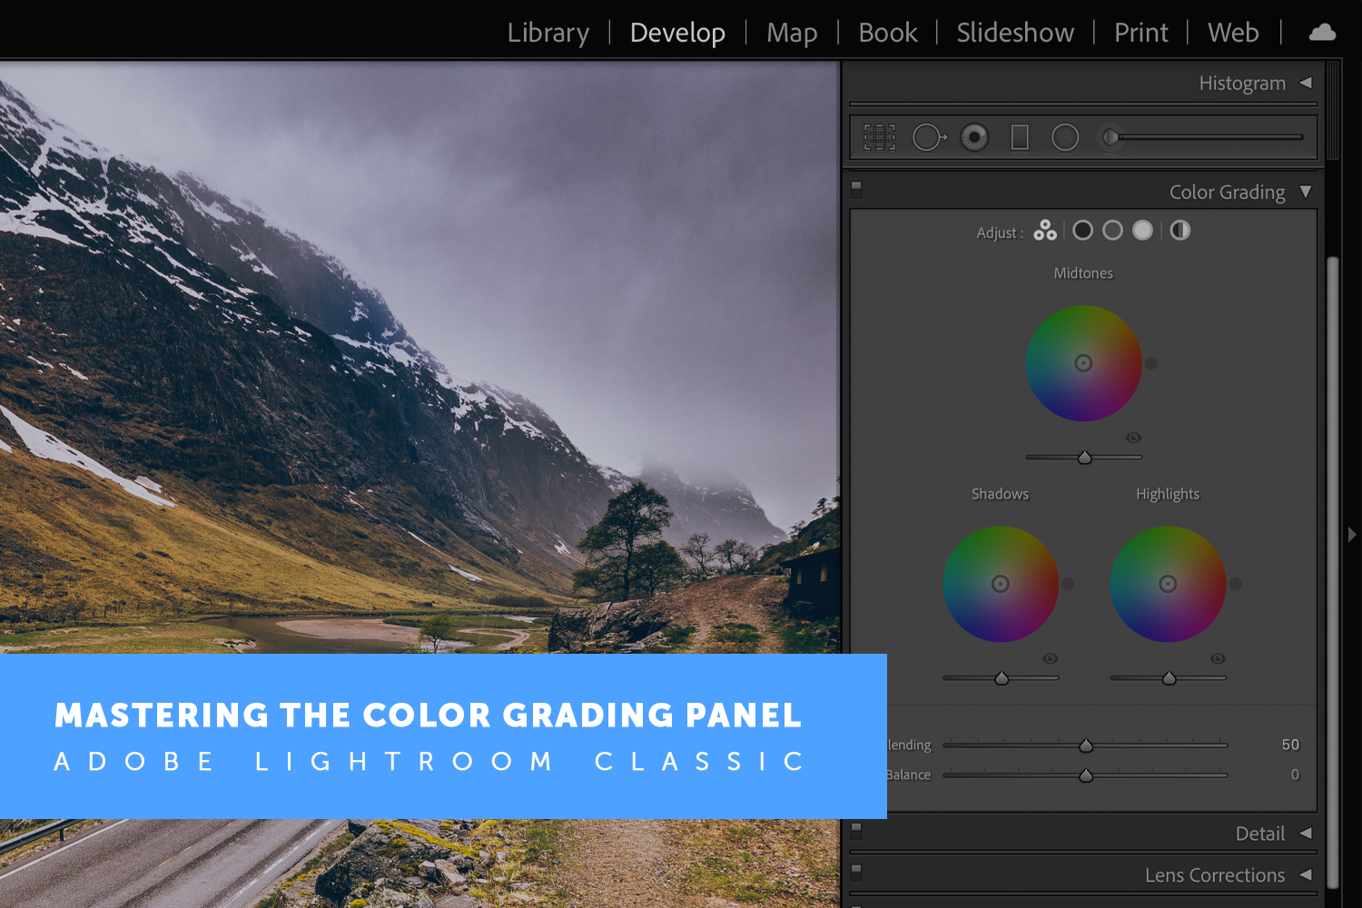Click the Midtones luminance slider
Image resolution: width=1362 pixels, height=908 pixels.
(1084, 457)
